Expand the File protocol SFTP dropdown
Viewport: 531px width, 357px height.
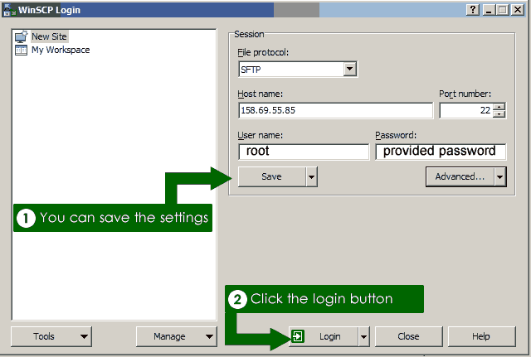349,70
